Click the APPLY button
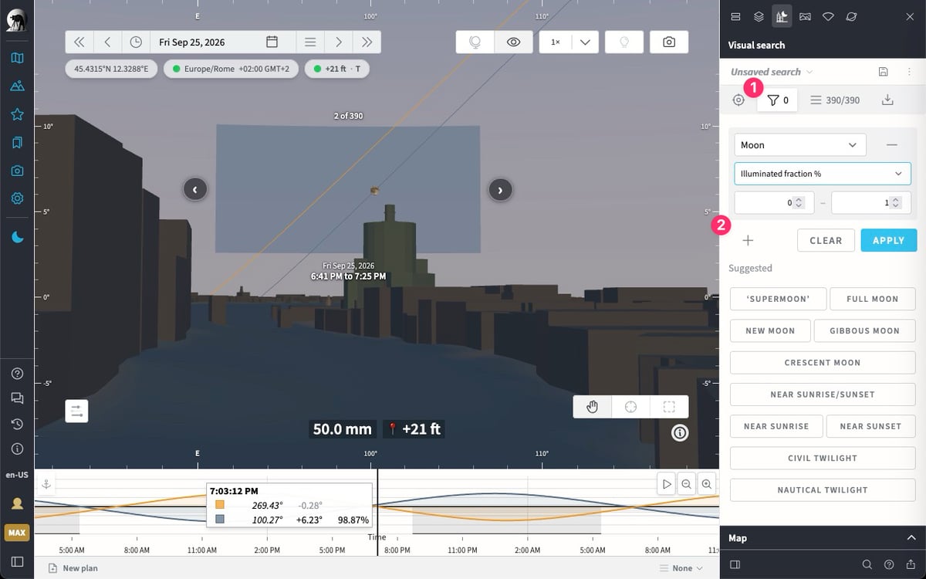 888,240
